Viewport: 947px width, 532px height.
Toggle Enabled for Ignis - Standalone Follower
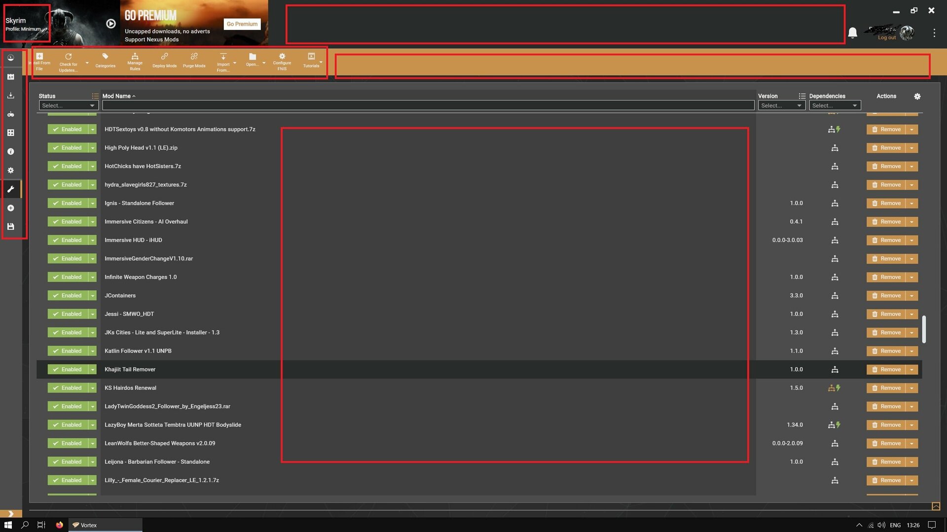pos(68,203)
